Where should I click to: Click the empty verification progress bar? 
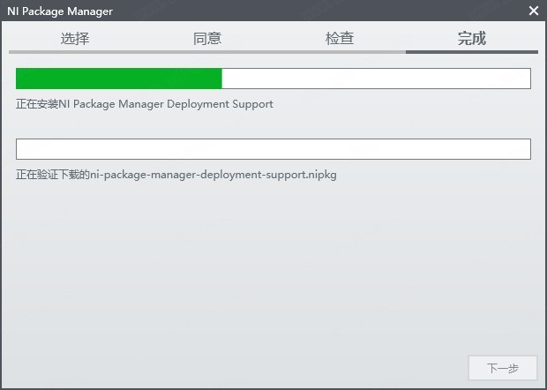click(273, 149)
